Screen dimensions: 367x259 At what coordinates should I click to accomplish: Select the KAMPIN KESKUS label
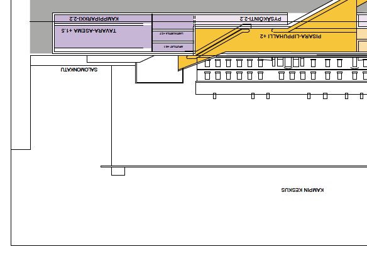pos(302,190)
